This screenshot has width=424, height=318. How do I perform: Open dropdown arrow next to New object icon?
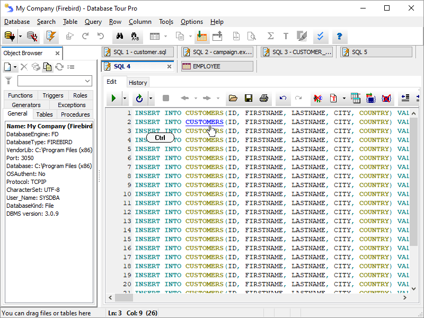tap(15, 67)
